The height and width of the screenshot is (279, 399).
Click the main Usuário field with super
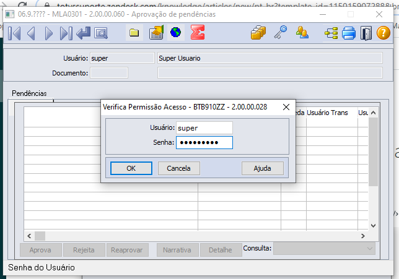(x=122, y=58)
